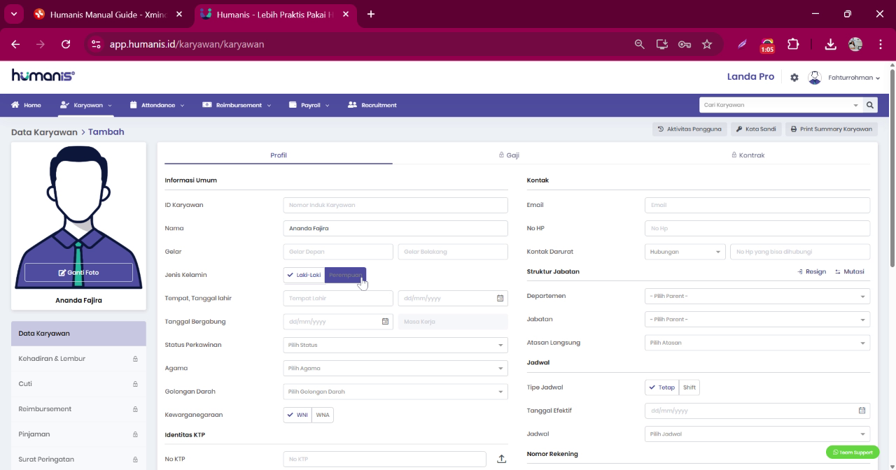Reload the page in browser

[66, 44]
